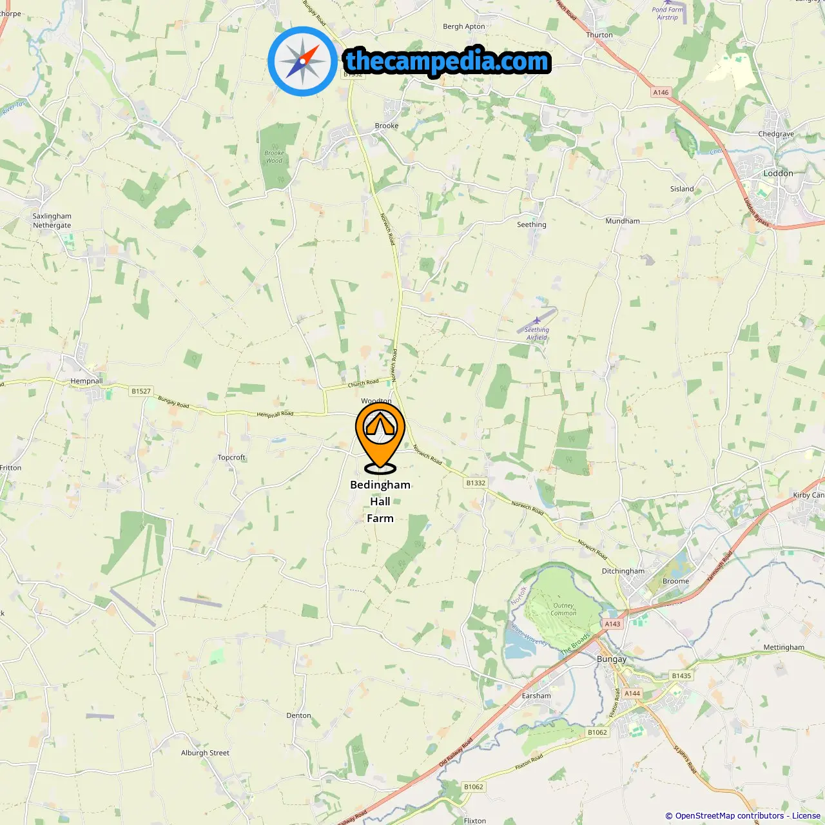Click the Seething Airfield airplane icon
This screenshot has width=825, height=825.
536,320
